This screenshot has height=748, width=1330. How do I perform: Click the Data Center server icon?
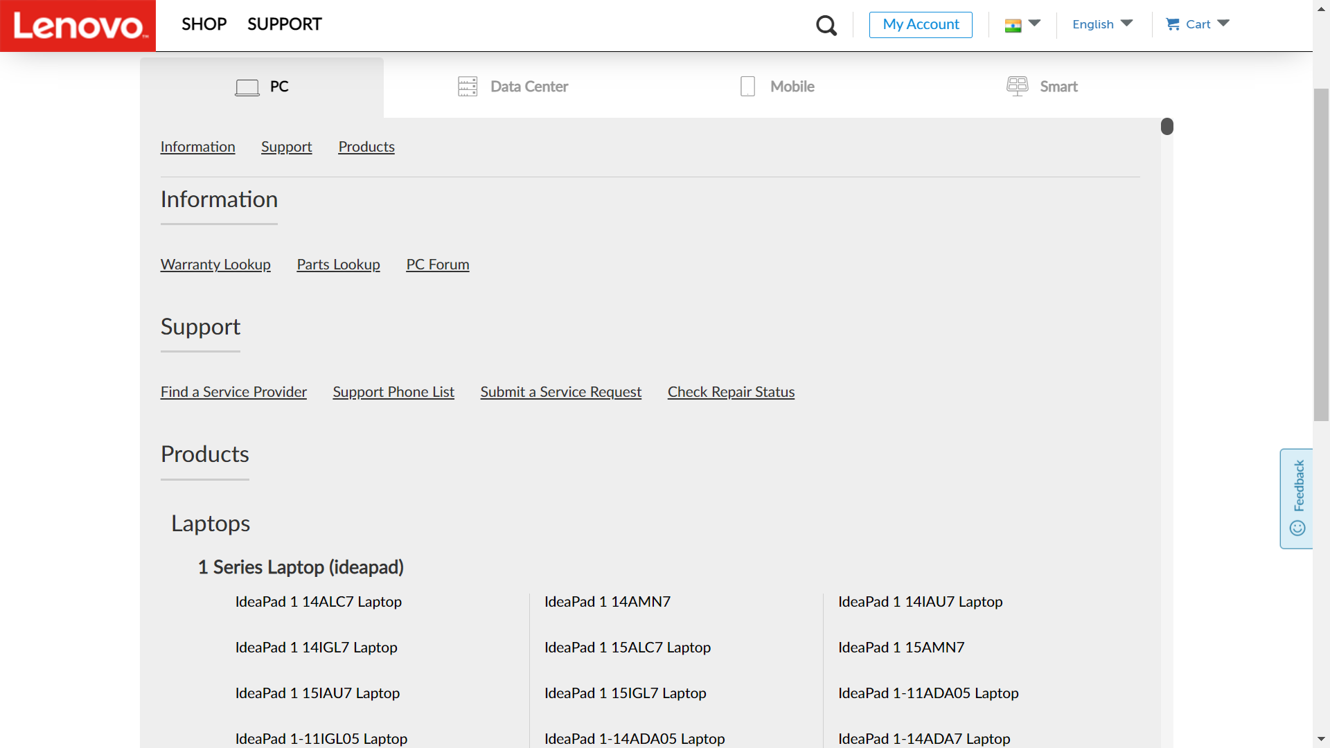tap(468, 87)
